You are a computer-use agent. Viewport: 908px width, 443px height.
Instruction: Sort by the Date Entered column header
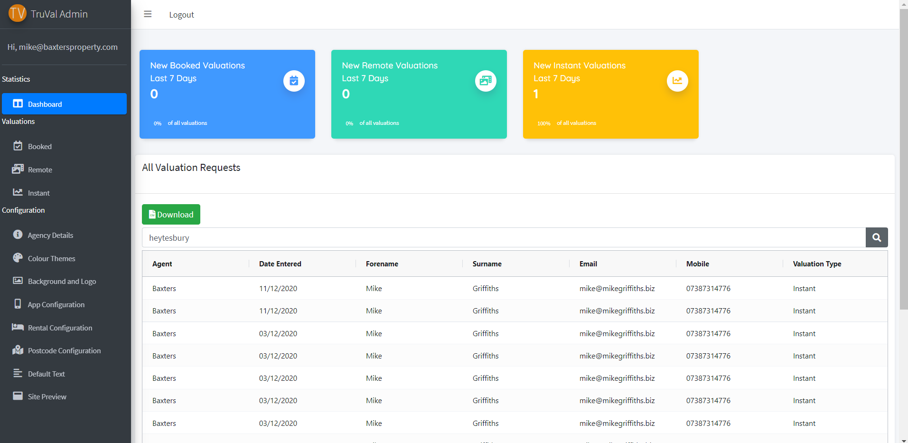pyautogui.click(x=280, y=264)
